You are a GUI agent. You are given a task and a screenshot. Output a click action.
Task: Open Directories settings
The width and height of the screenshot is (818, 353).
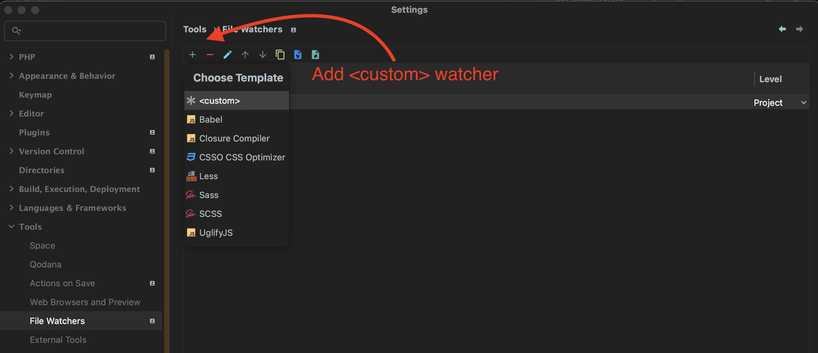click(42, 170)
